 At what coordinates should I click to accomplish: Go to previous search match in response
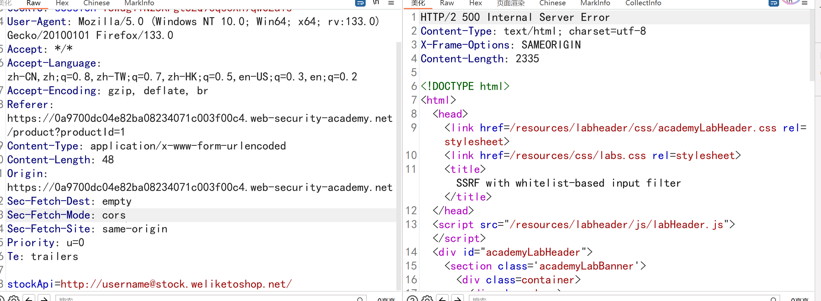(x=442, y=298)
